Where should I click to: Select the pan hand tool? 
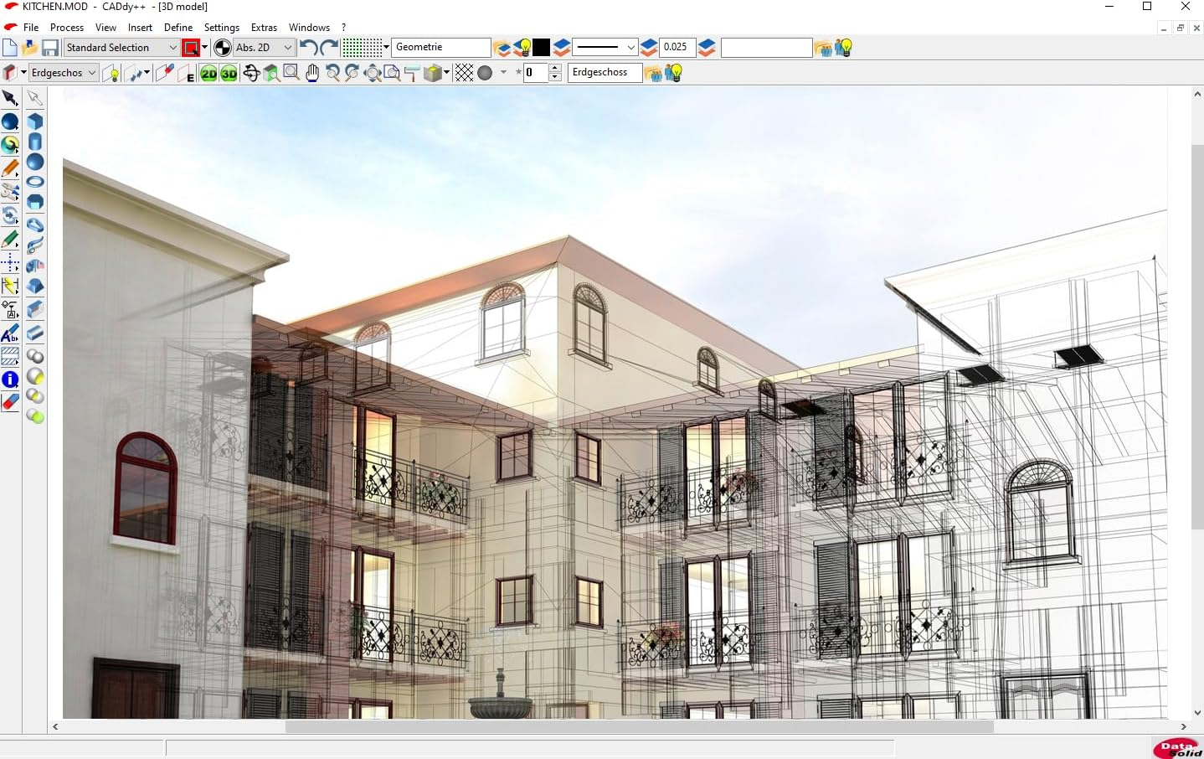[x=311, y=73]
